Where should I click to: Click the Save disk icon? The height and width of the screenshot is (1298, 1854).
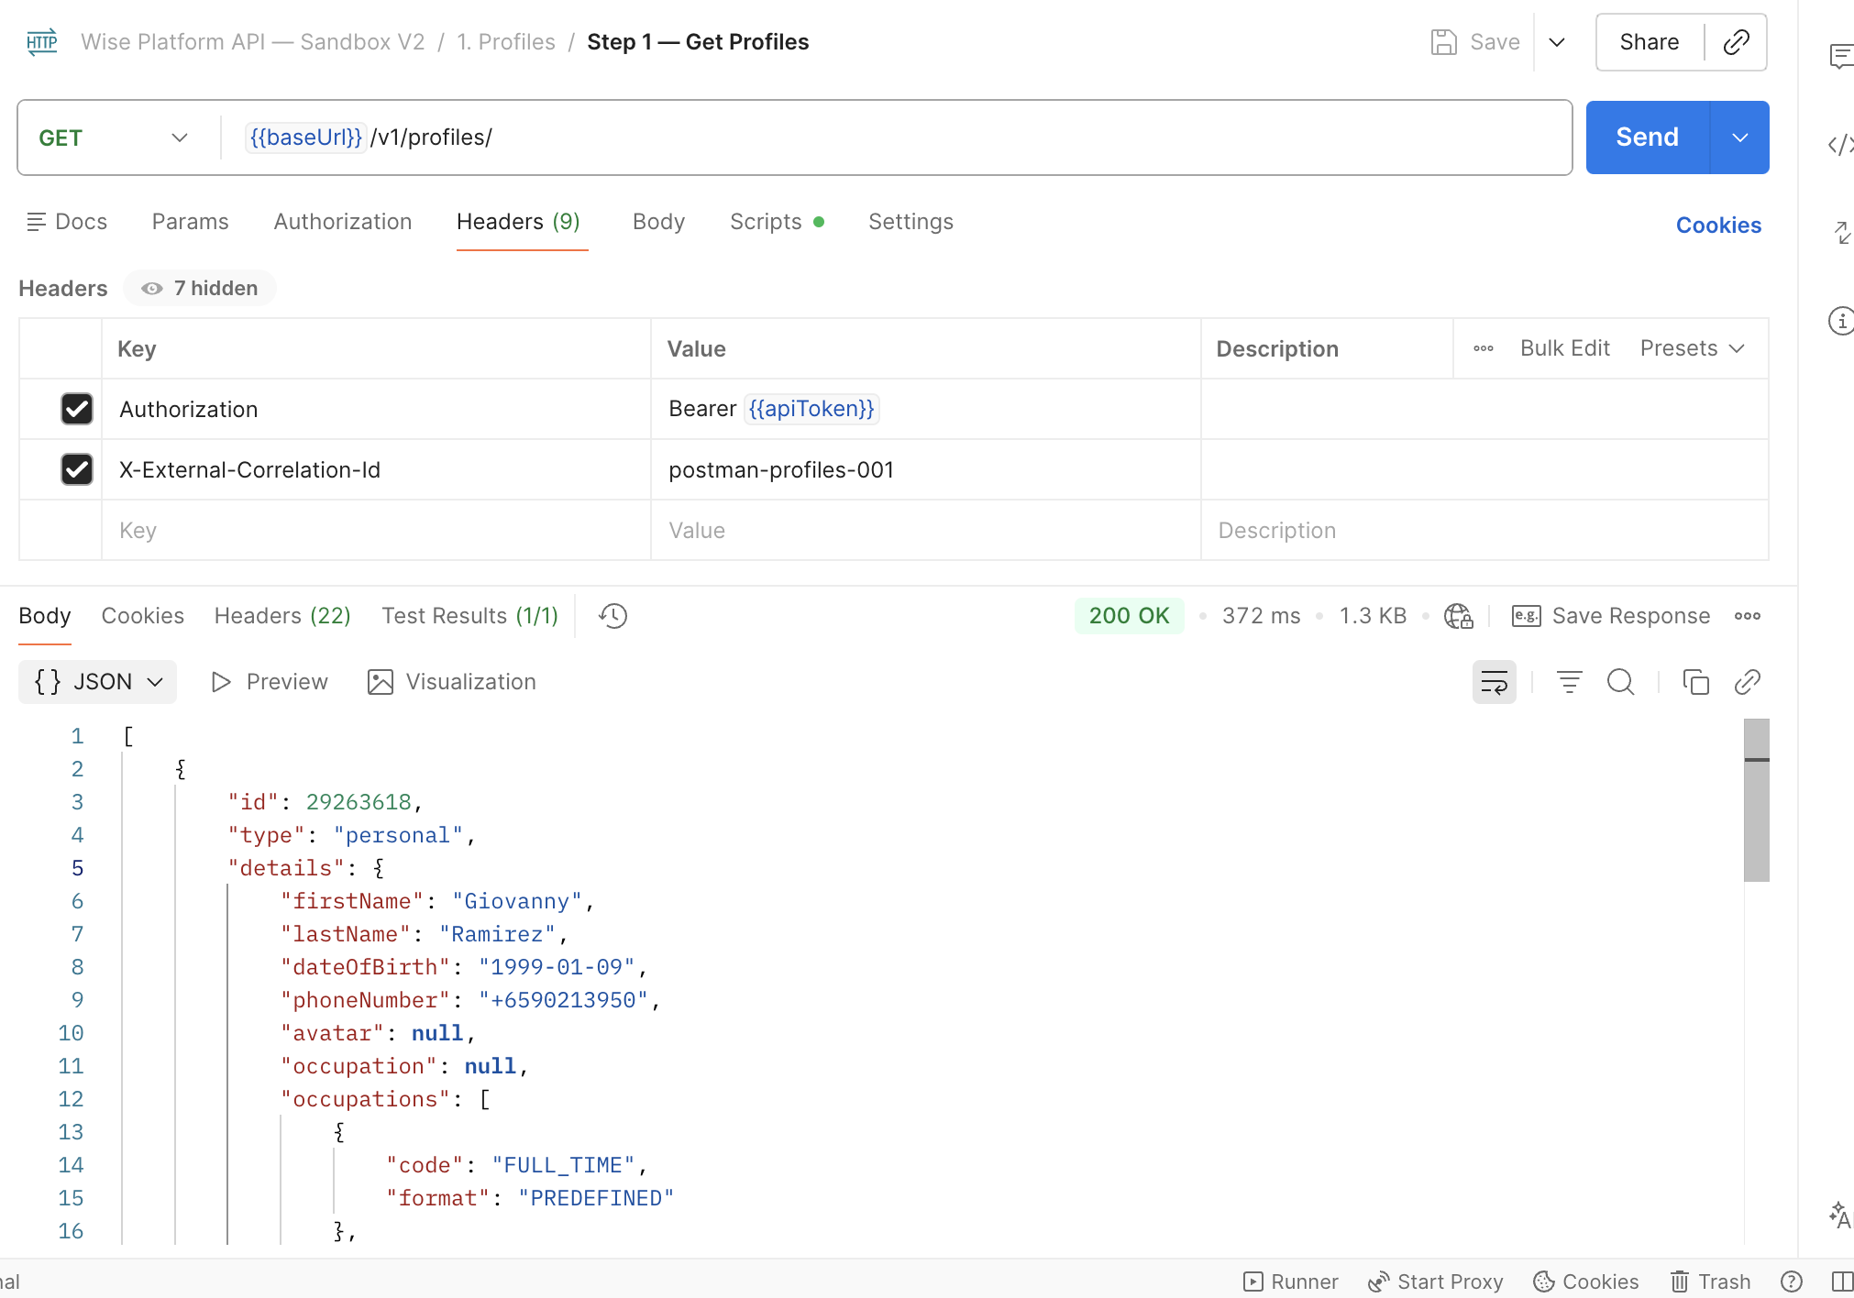tap(1443, 42)
